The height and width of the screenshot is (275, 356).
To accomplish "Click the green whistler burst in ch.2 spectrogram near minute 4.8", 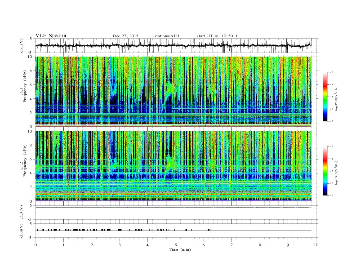I will coord(170,164).
